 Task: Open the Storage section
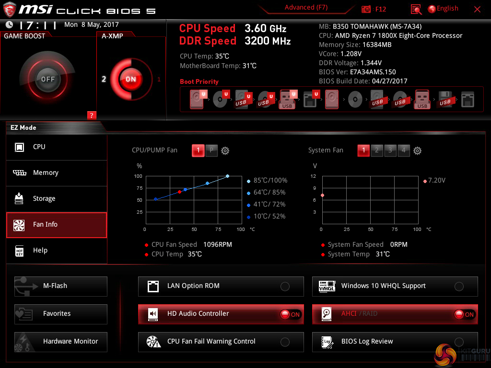point(57,199)
